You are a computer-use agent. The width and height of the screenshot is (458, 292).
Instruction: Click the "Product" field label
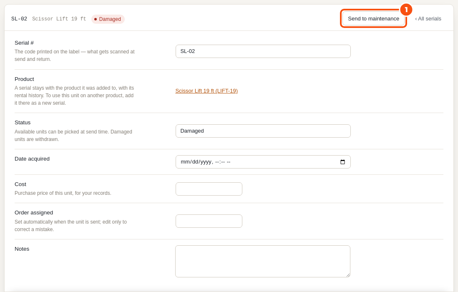coord(24,79)
